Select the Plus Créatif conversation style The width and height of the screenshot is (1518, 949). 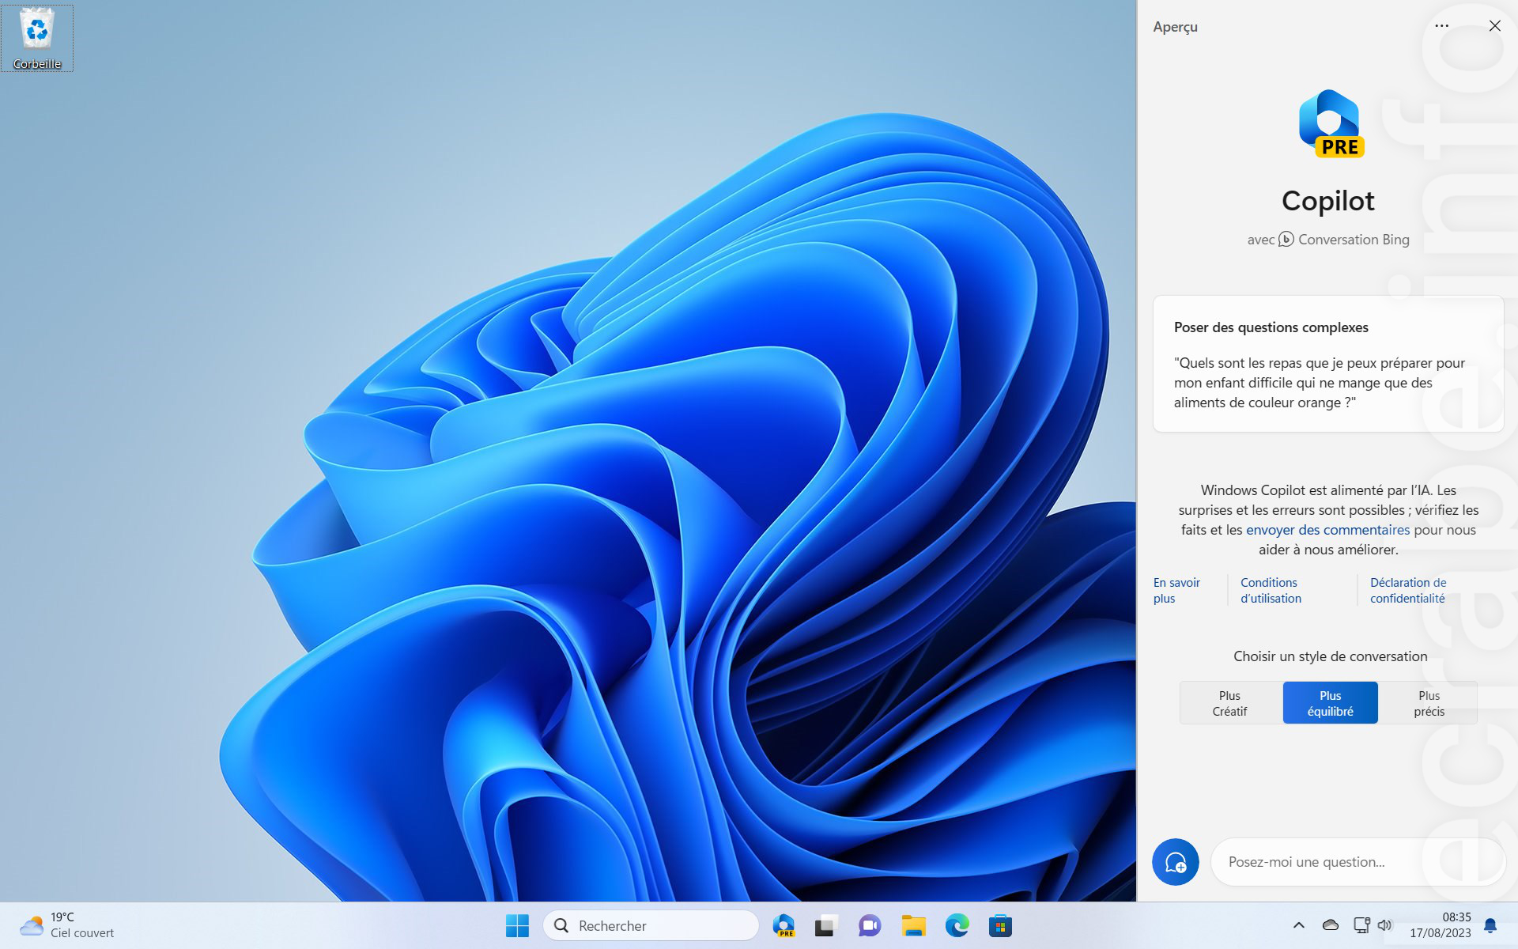1230,703
